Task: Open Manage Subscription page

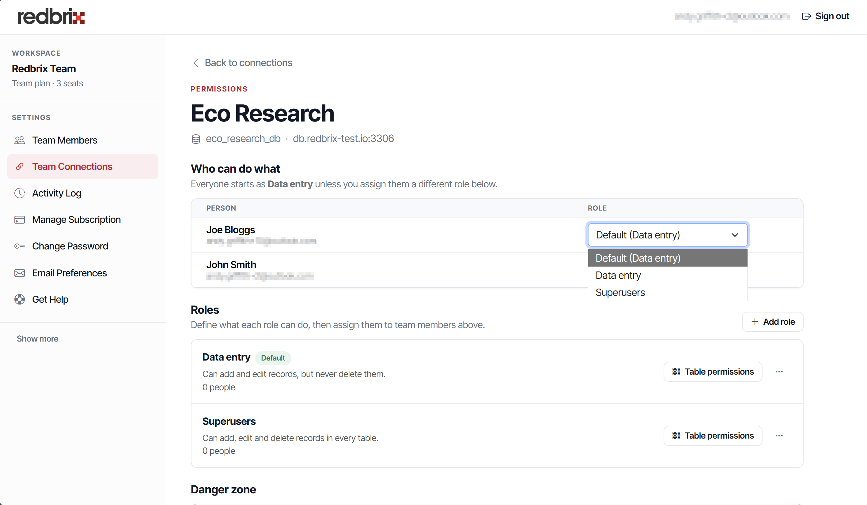Action: click(83, 220)
